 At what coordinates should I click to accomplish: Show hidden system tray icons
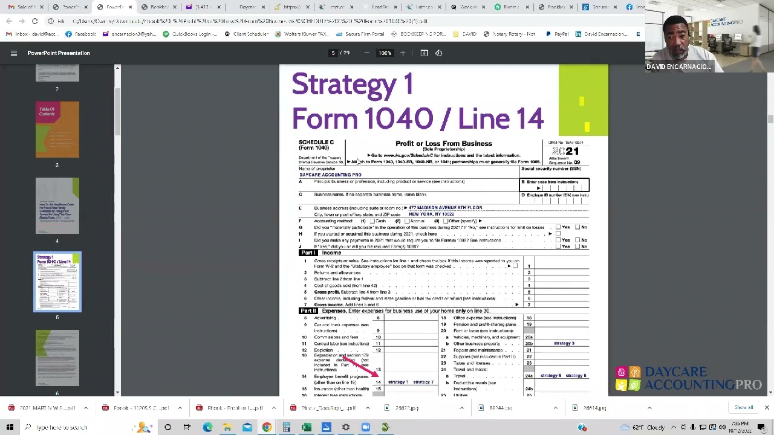point(674,427)
